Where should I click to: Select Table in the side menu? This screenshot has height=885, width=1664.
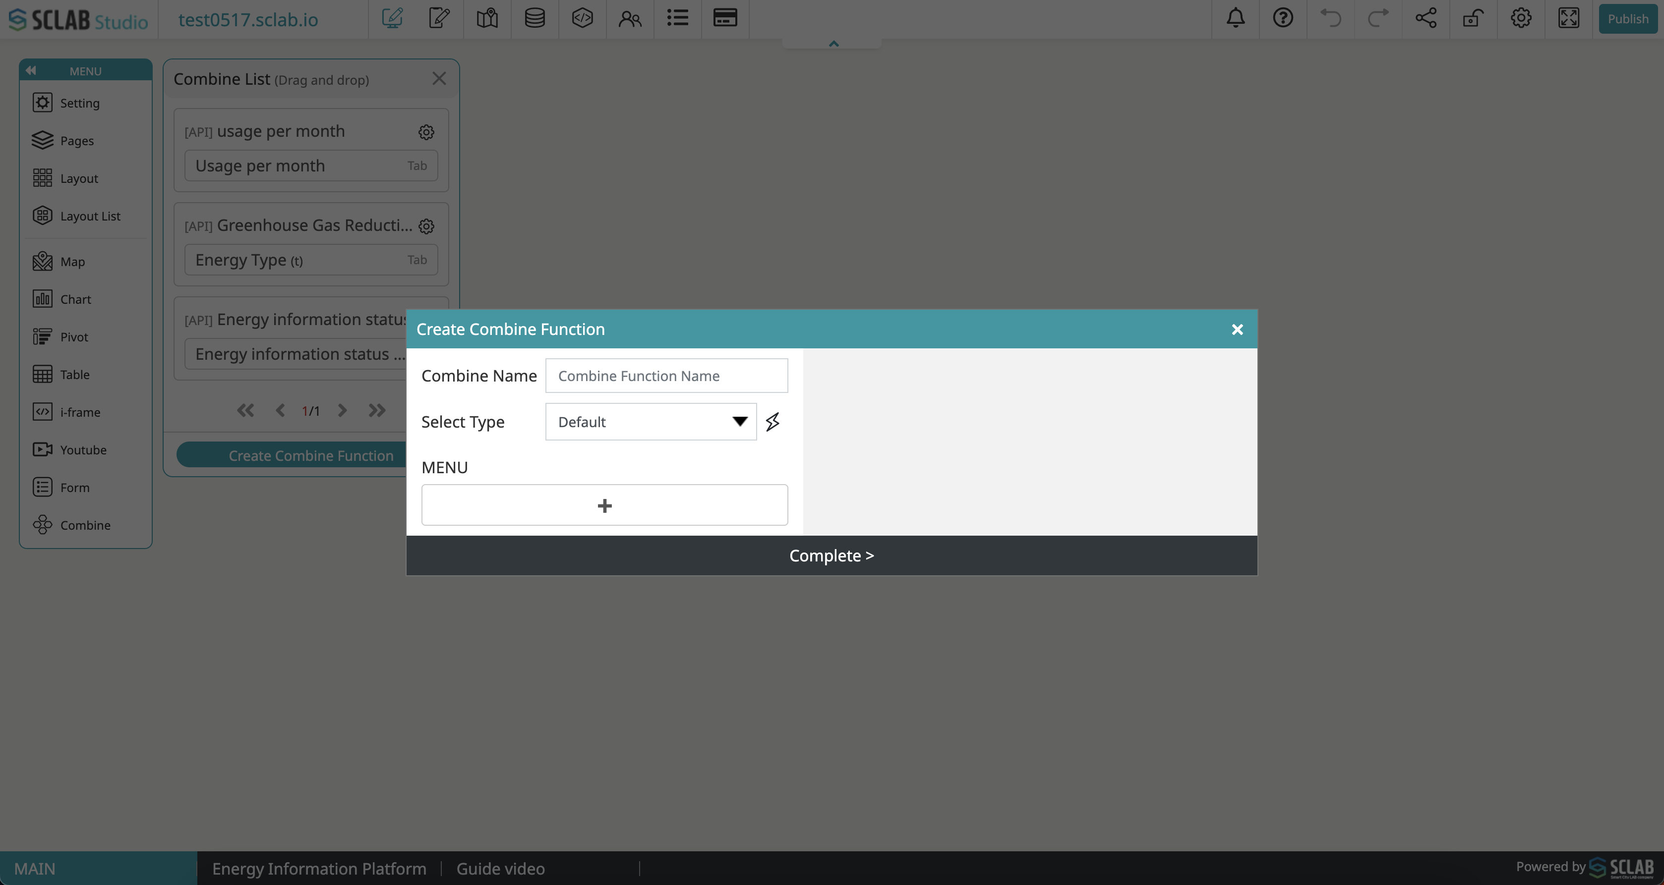(85, 375)
